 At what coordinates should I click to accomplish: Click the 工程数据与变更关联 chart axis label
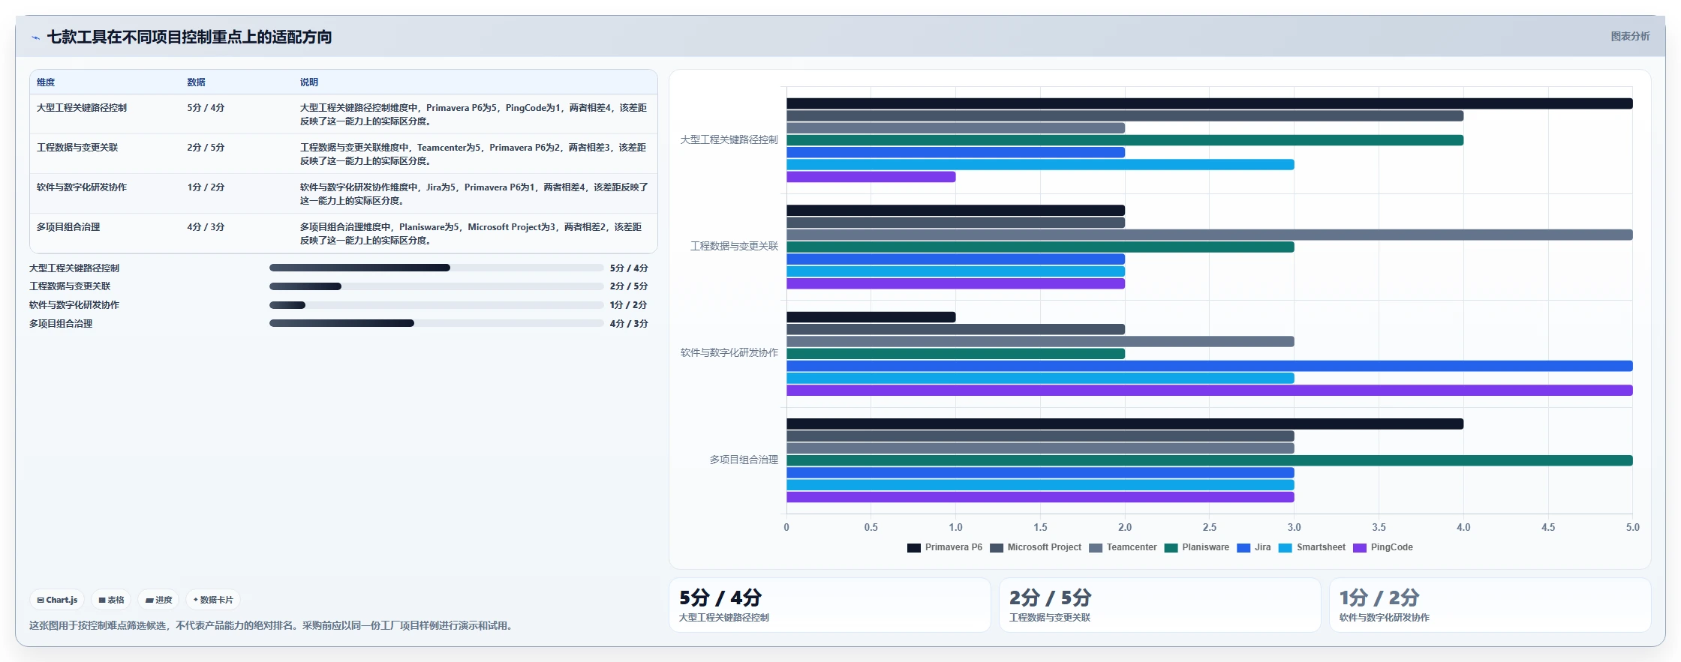734,246
